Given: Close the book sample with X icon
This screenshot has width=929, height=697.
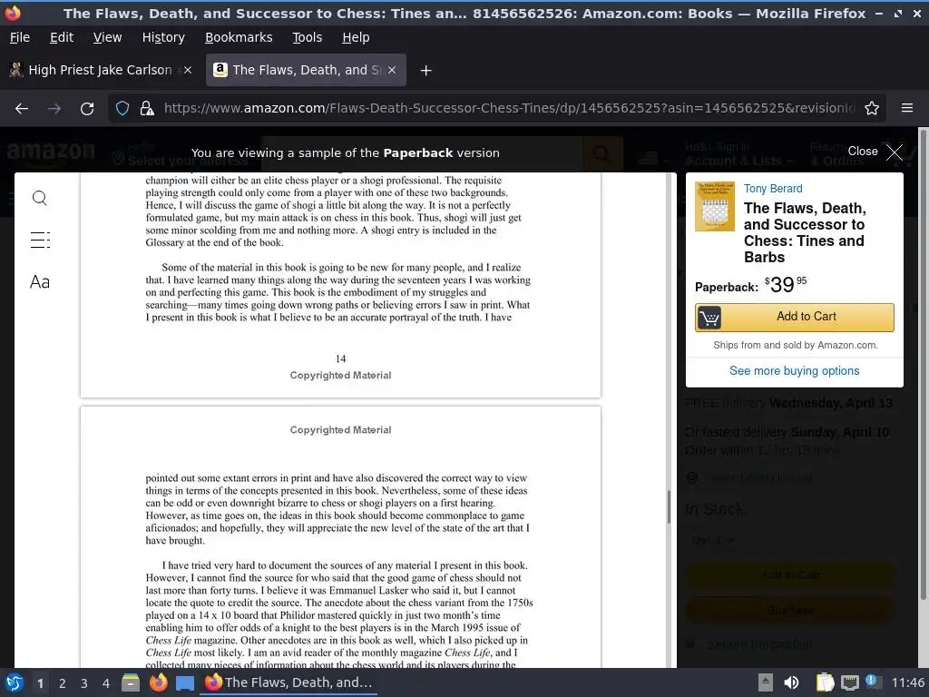Looking at the screenshot, I should 895,152.
